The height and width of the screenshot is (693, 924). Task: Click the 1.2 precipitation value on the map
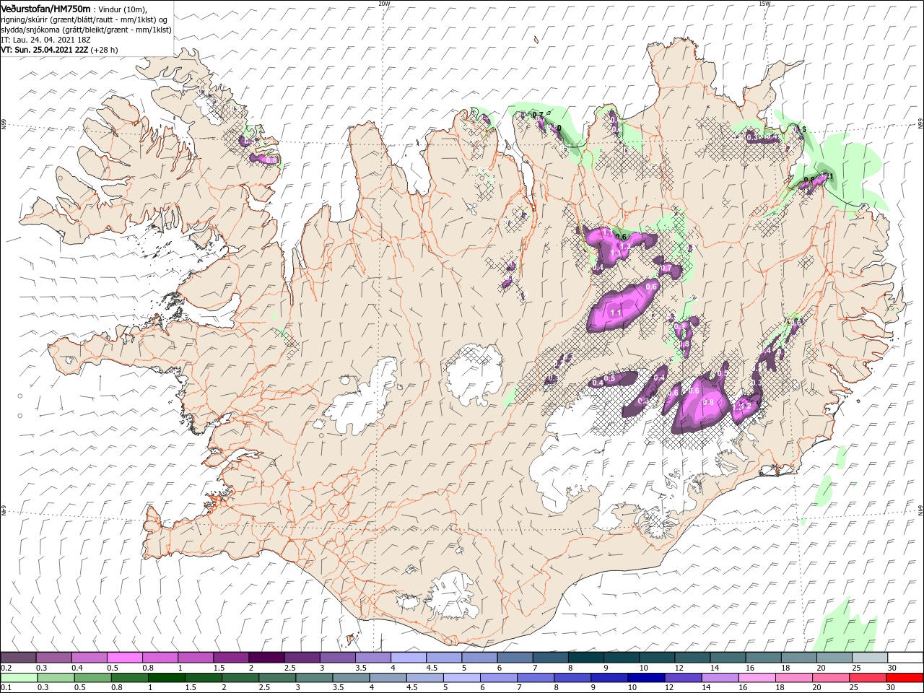(x=746, y=406)
